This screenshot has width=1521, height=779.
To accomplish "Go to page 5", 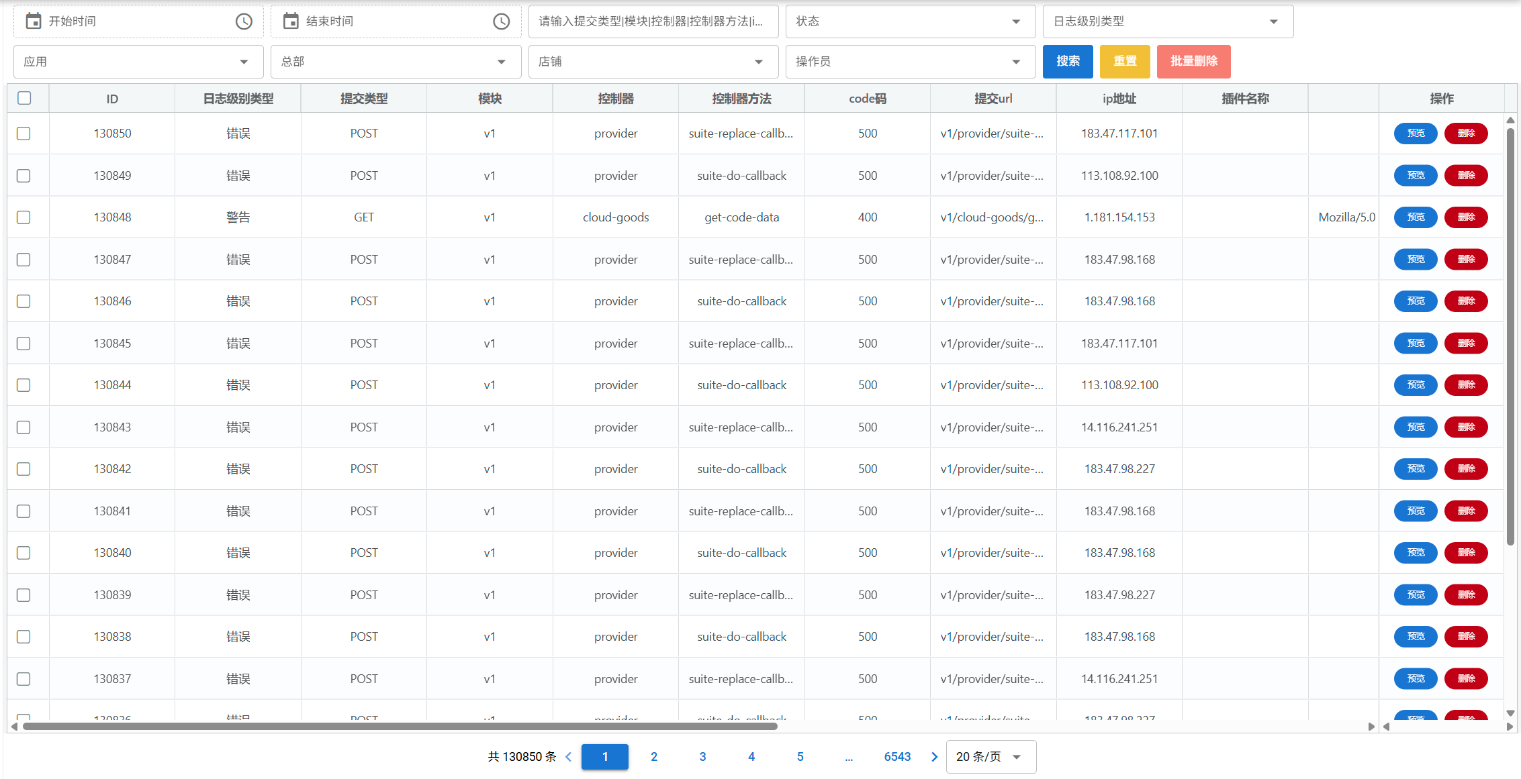I will click(800, 757).
